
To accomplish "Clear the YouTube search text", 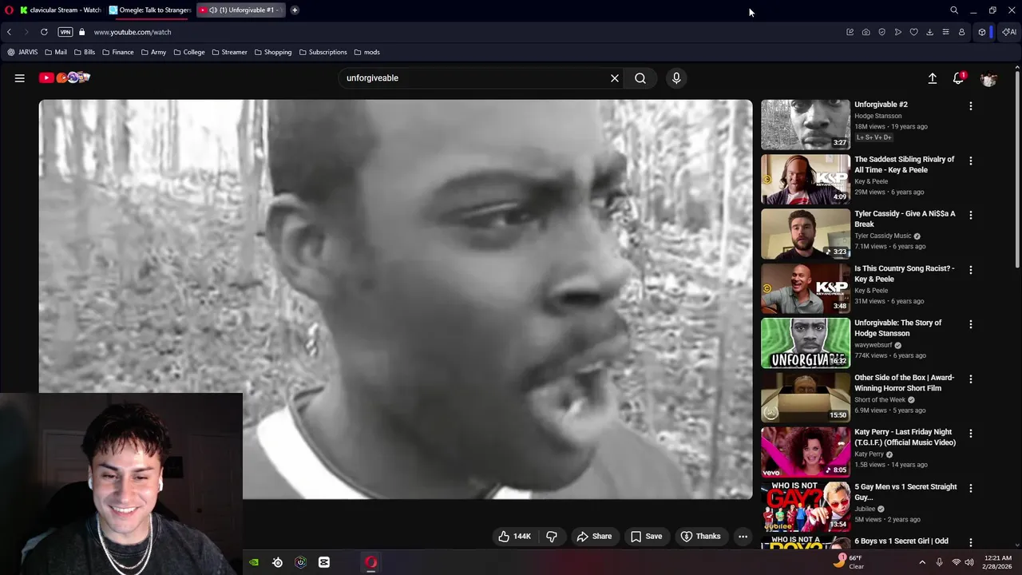I will point(615,78).
